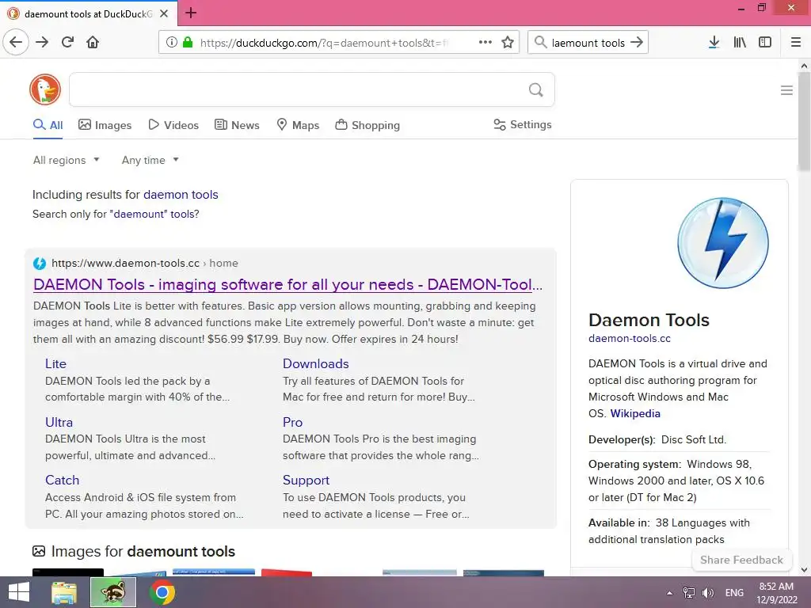Open the page actions three-dot menu

(485, 43)
